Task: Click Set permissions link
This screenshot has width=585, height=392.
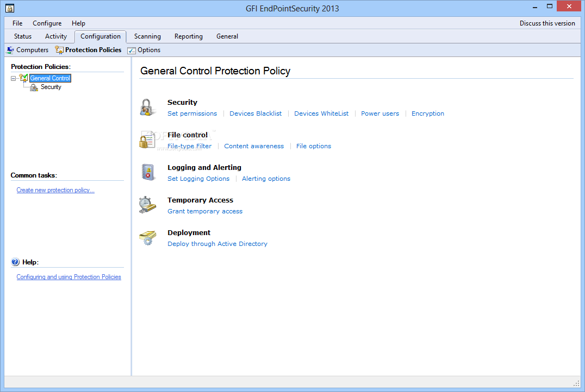Action: 192,113
